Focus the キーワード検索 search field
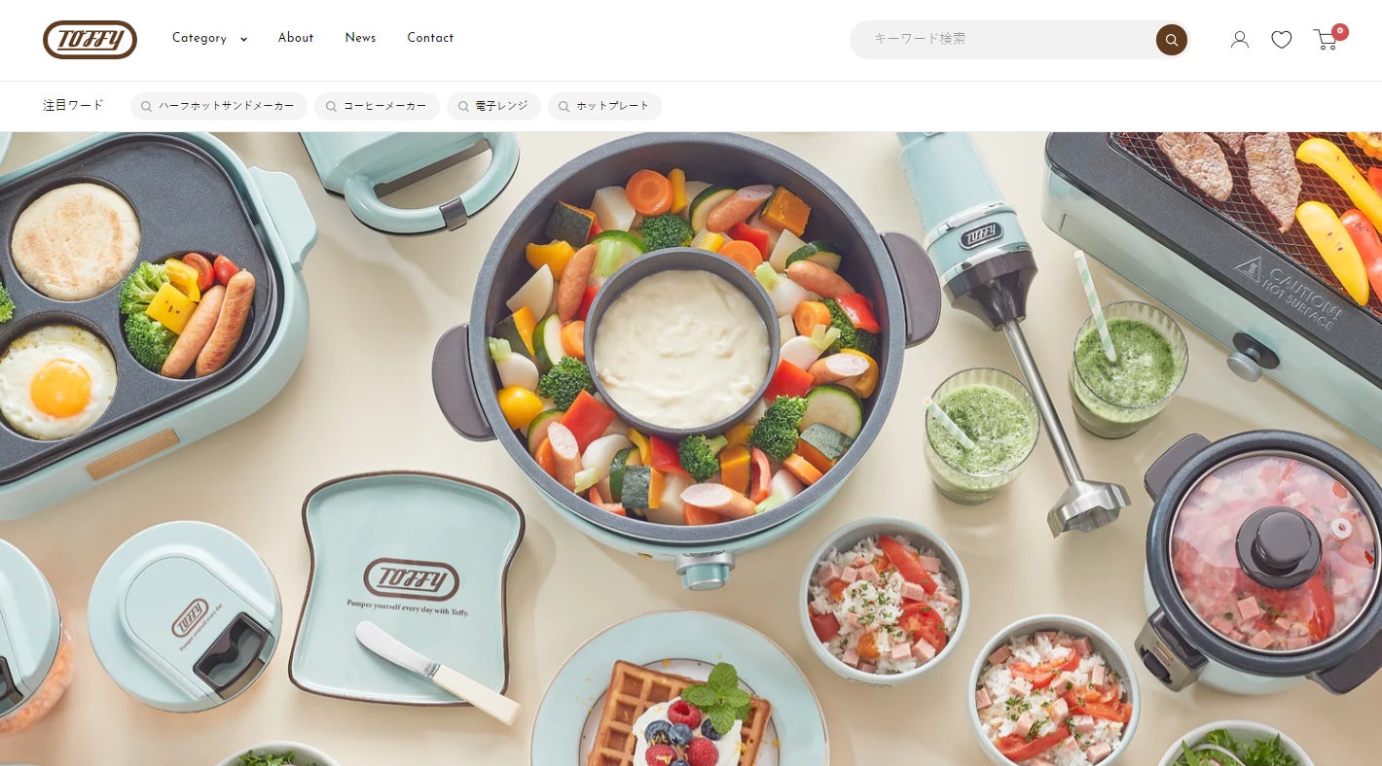The image size is (1382, 766). click(1002, 40)
